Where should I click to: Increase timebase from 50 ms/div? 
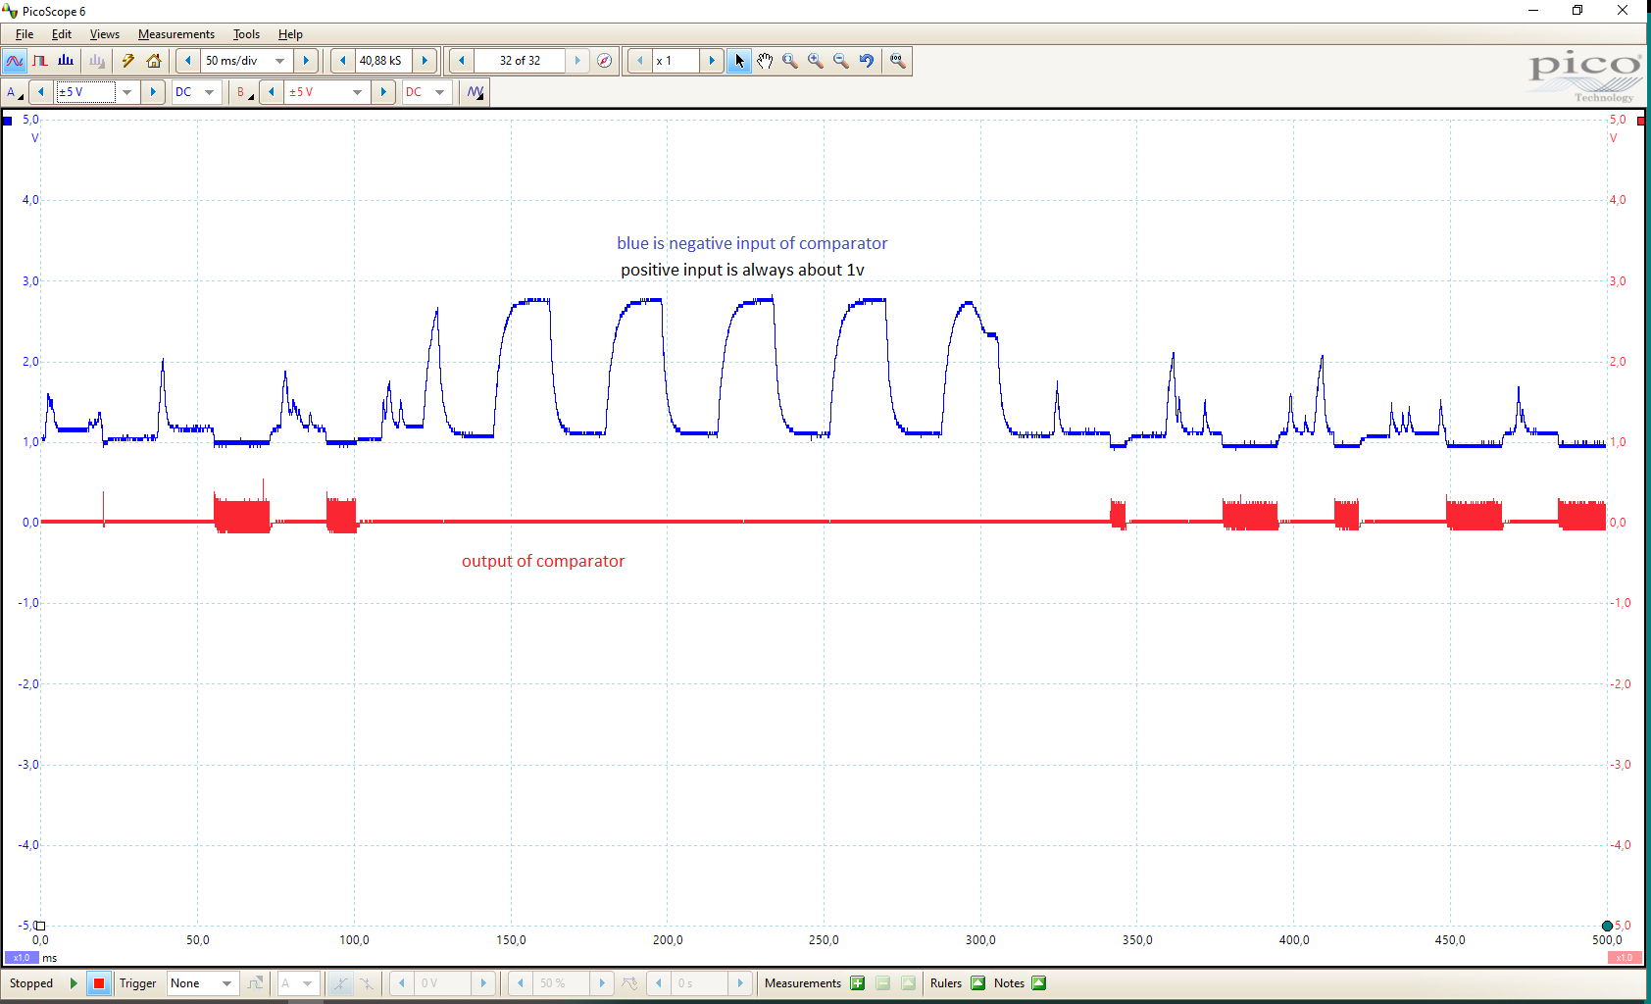306,61
